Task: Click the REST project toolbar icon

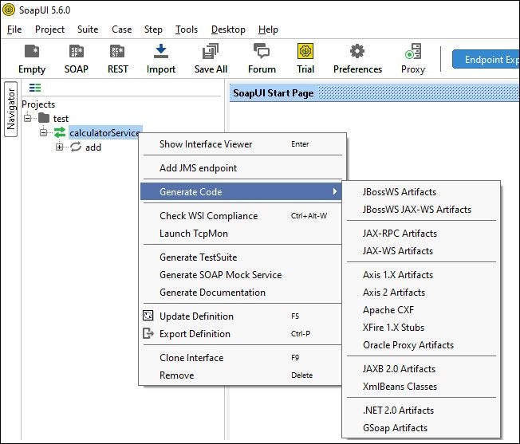Action: 117,52
